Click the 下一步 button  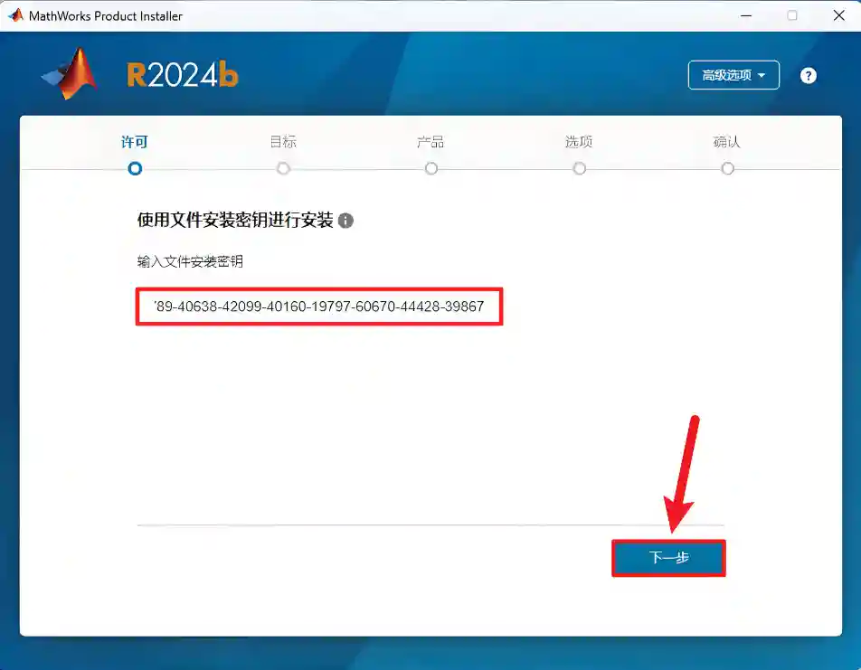(x=668, y=558)
